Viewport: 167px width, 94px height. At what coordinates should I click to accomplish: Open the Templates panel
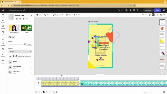pyautogui.click(x=3, y=27)
